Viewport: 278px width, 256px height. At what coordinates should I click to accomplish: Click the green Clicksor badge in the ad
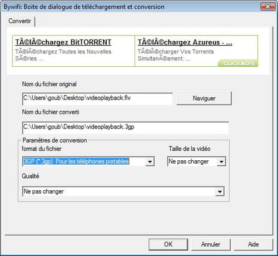238,63
